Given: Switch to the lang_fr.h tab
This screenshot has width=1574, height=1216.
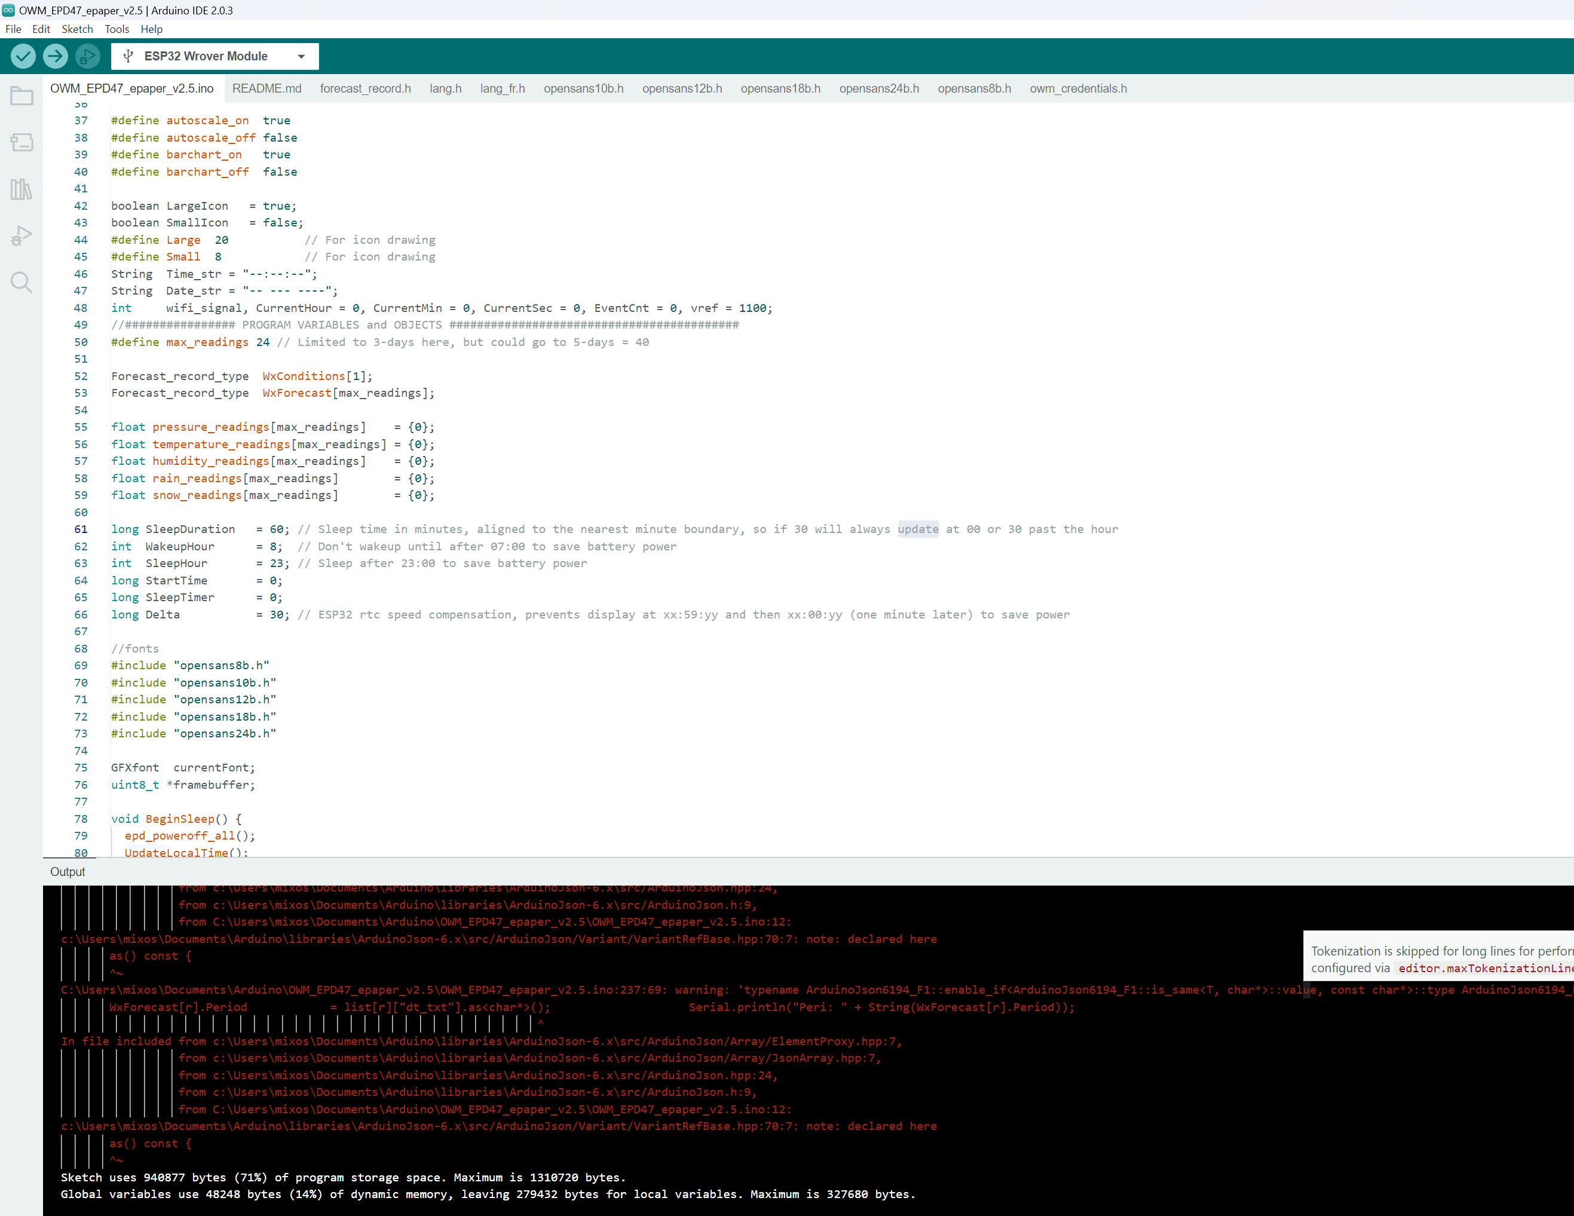Looking at the screenshot, I should 503,88.
